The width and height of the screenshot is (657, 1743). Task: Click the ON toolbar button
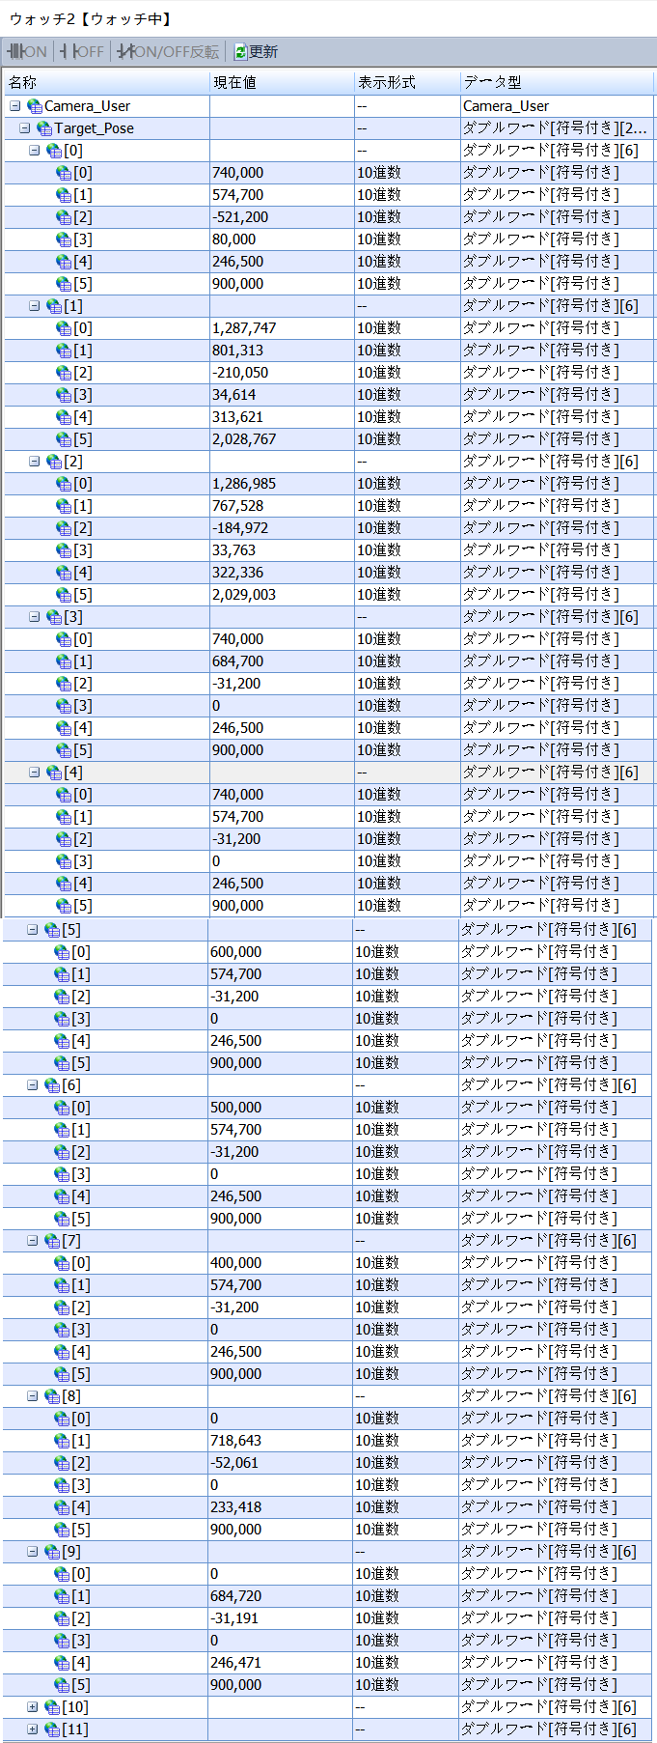(x=27, y=52)
